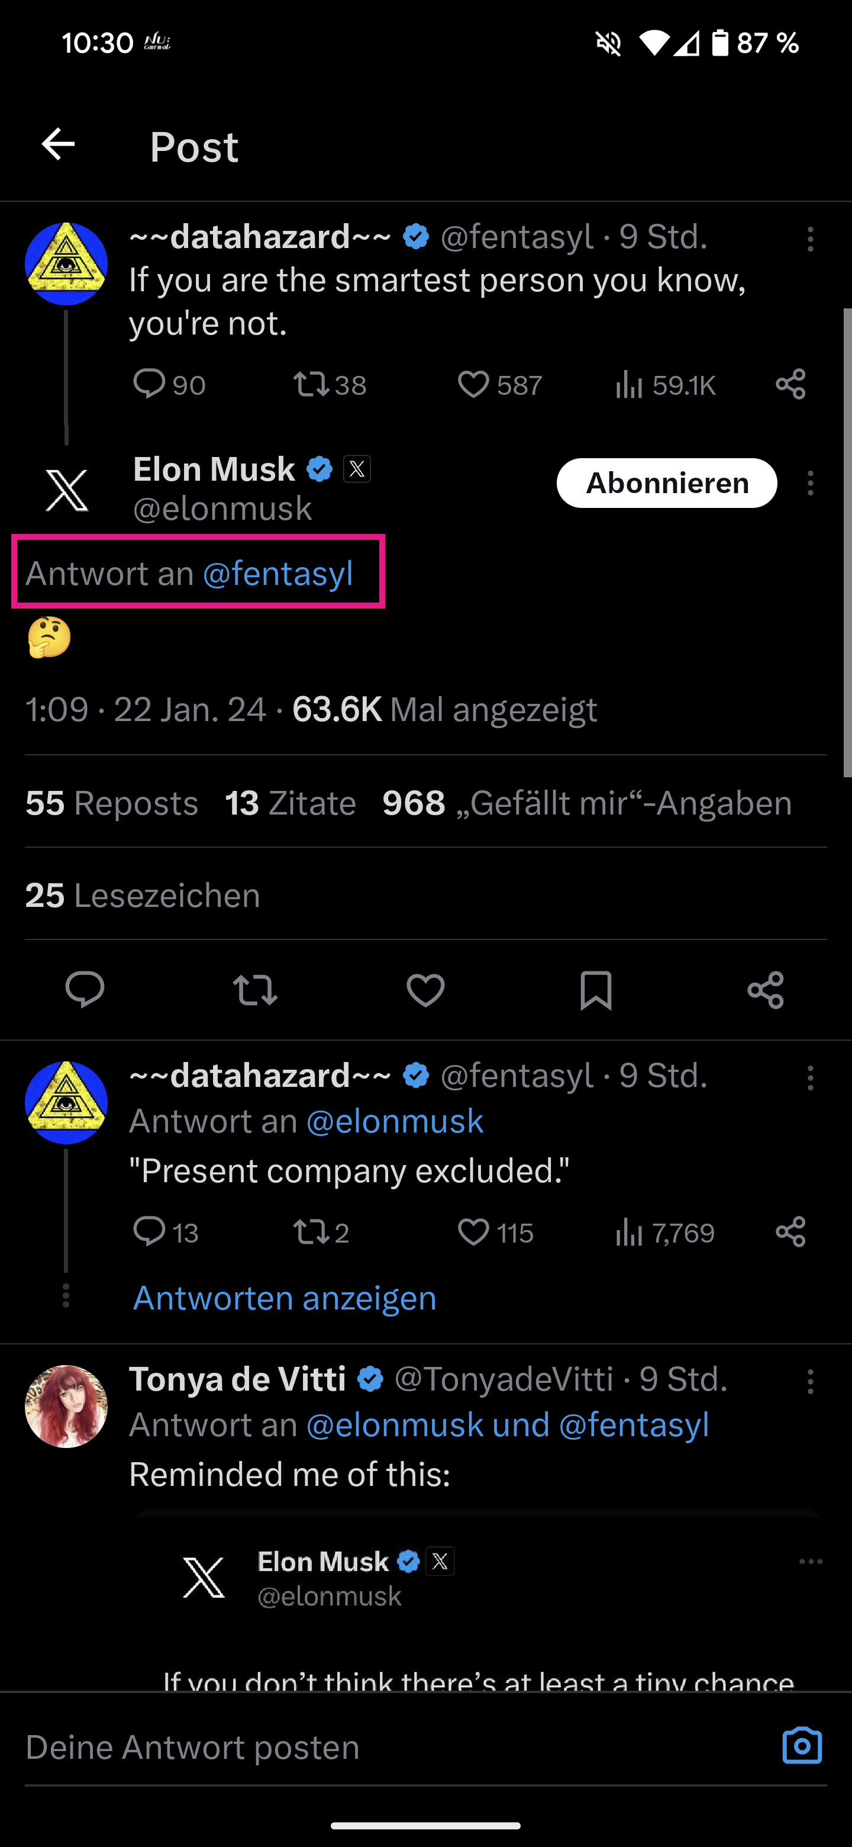Open three-dot menu on the top datahazard post
Screen dimensions: 852x1847
tap(811, 239)
